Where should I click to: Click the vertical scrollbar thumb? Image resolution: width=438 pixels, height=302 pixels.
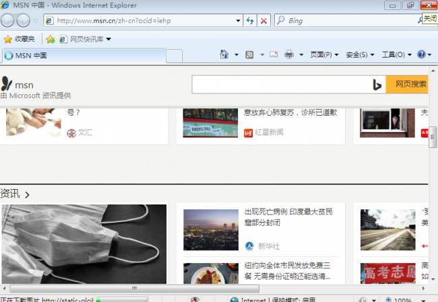coord(433,137)
